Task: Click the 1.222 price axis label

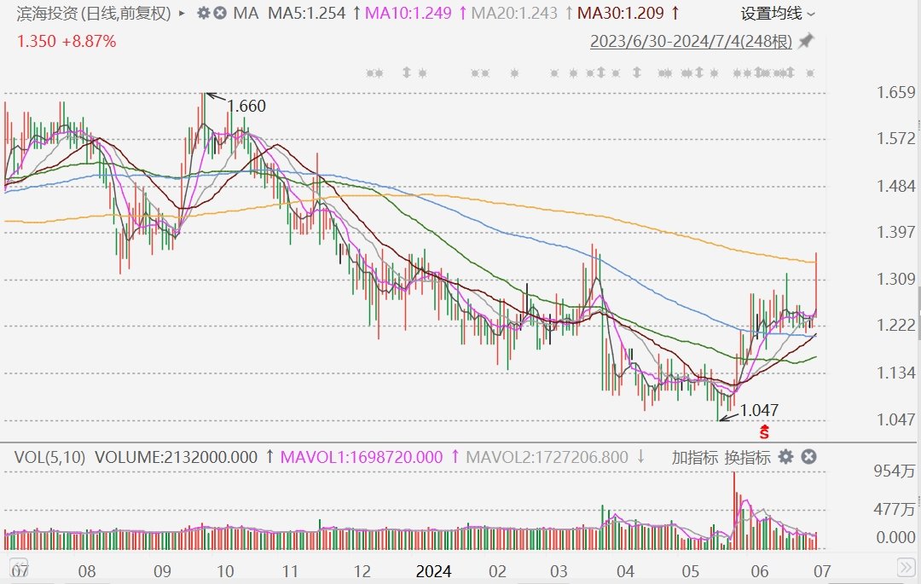Action: pyautogui.click(x=895, y=325)
